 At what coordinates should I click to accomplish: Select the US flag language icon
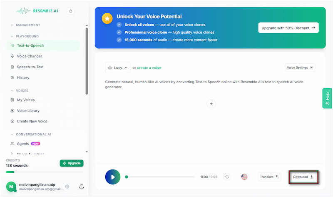(x=244, y=177)
